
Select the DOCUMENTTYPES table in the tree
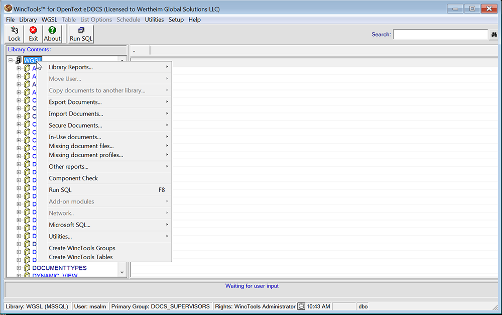coord(59,268)
